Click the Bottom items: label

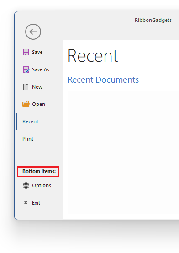[39, 171]
